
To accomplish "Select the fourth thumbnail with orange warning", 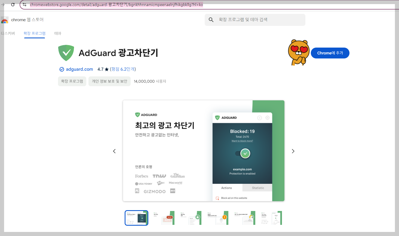I will pos(217,218).
